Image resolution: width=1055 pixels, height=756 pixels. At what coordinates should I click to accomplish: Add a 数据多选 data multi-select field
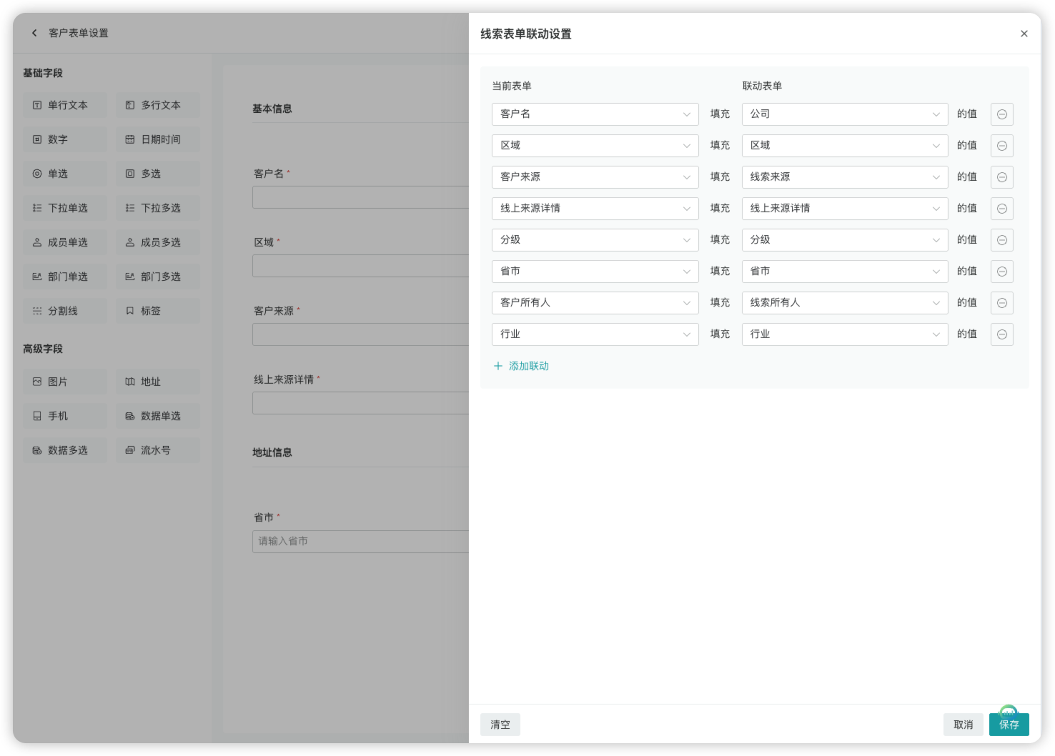point(64,450)
